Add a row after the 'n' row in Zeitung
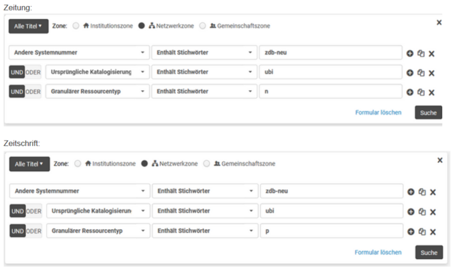453x270 pixels. coord(409,92)
